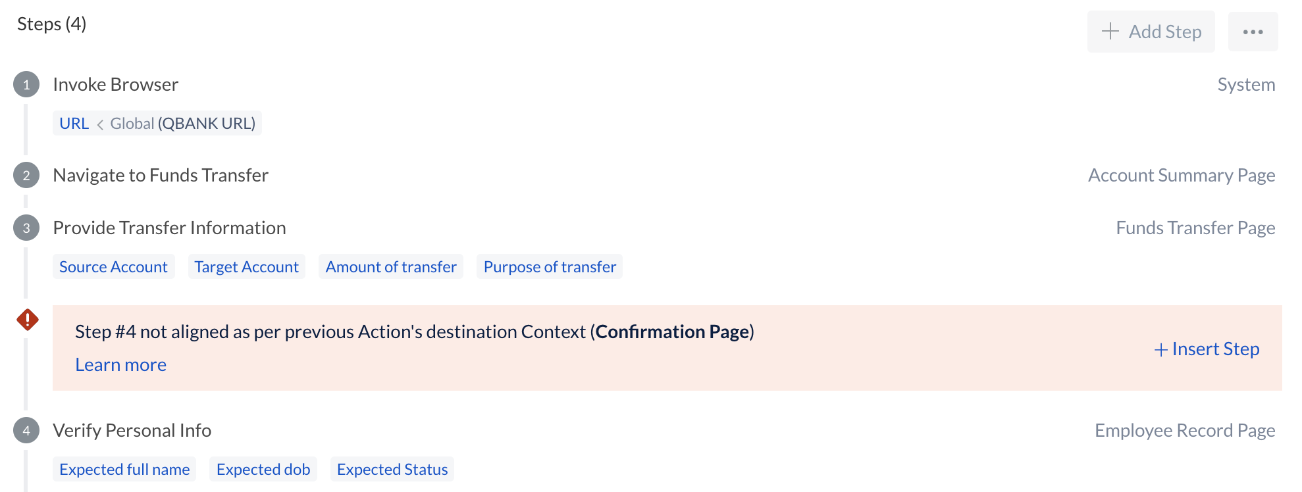Viewport: 1302px width, 492px height.
Task: Select the Expected dob parameter
Action: coord(263,469)
